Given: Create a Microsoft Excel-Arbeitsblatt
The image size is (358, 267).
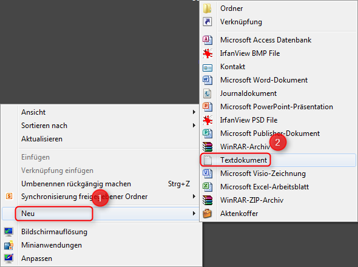Looking at the screenshot, I should coord(279,187).
